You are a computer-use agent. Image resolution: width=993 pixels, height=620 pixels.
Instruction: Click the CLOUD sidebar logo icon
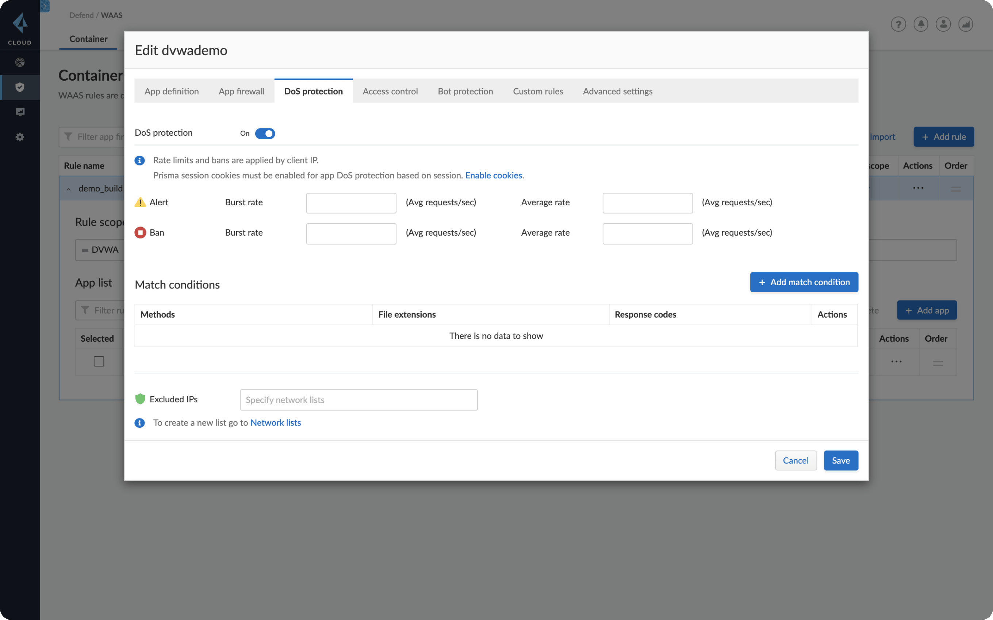coord(19,25)
